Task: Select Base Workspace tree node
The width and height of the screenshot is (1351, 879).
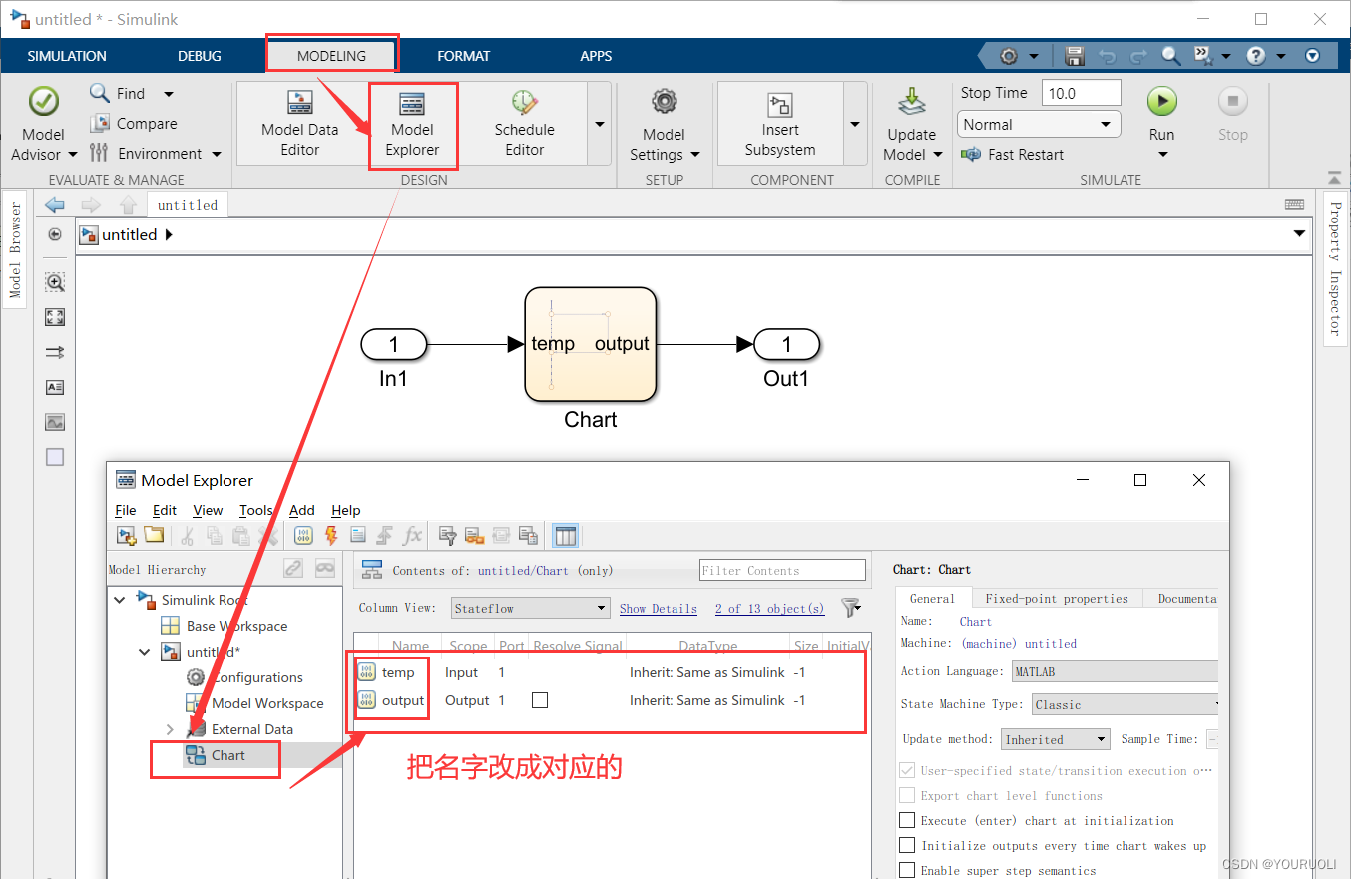Action: tap(236, 626)
